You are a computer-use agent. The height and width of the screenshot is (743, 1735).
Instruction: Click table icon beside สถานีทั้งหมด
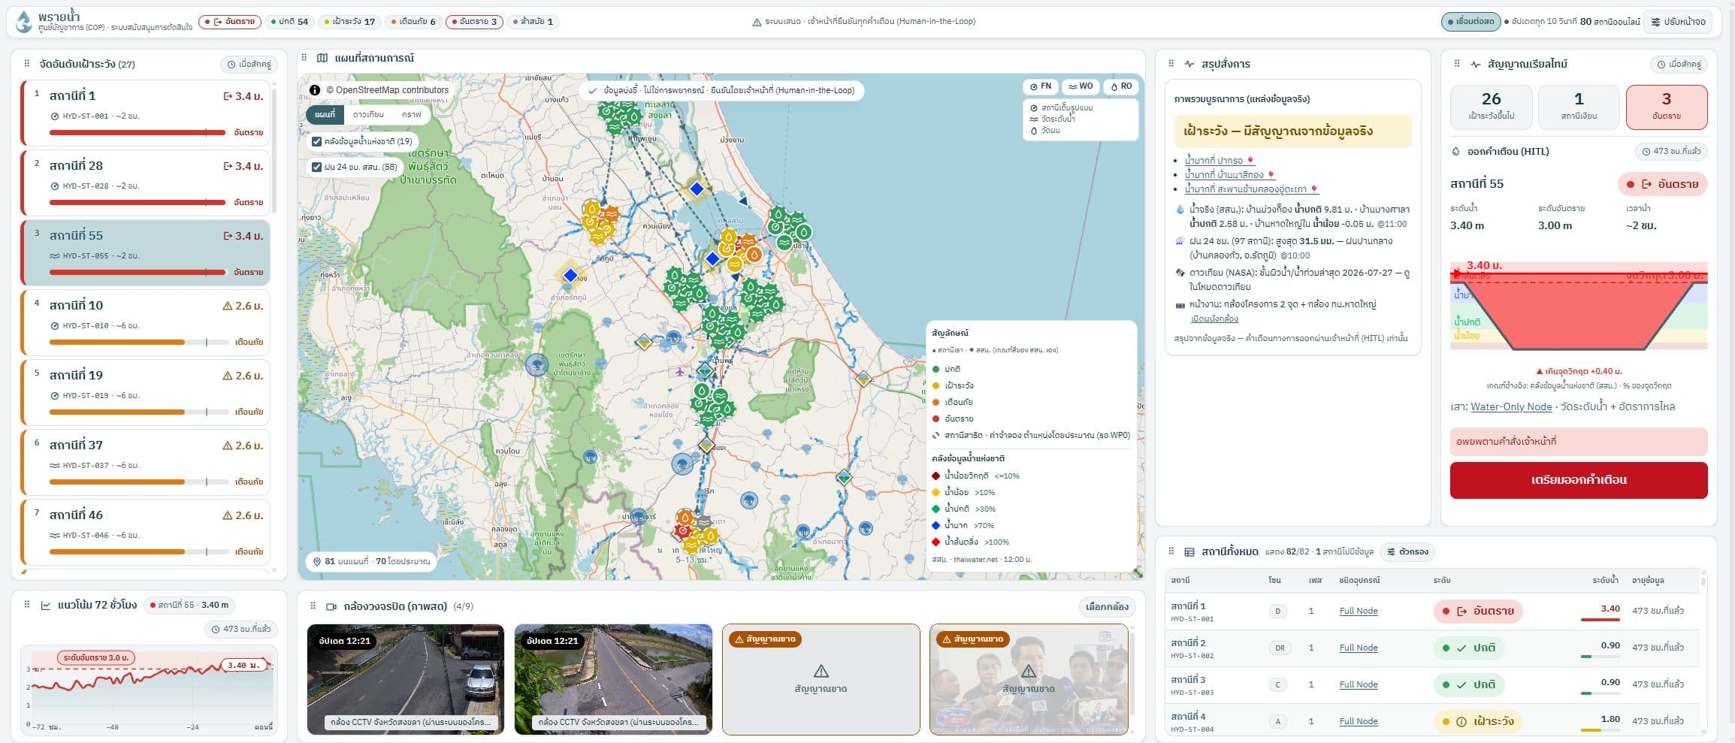(x=1189, y=551)
